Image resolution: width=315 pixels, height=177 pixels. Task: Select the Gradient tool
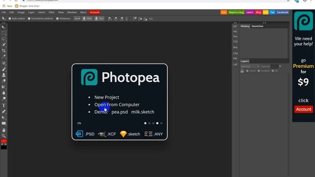(x=3, y=87)
